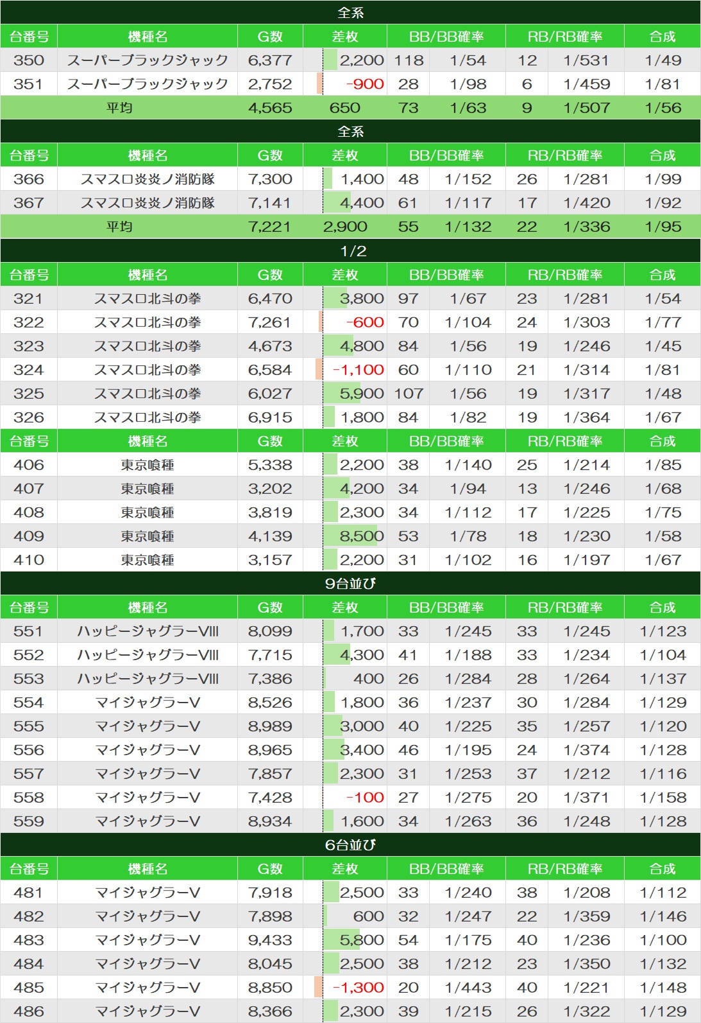Click the 1/2 section header
This screenshot has height=1023, width=701.
(x=351, y=250)
